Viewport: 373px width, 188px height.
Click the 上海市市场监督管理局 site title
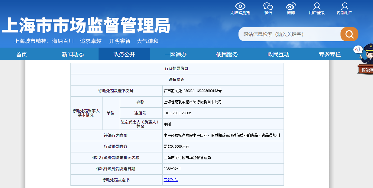click(86, 25)
